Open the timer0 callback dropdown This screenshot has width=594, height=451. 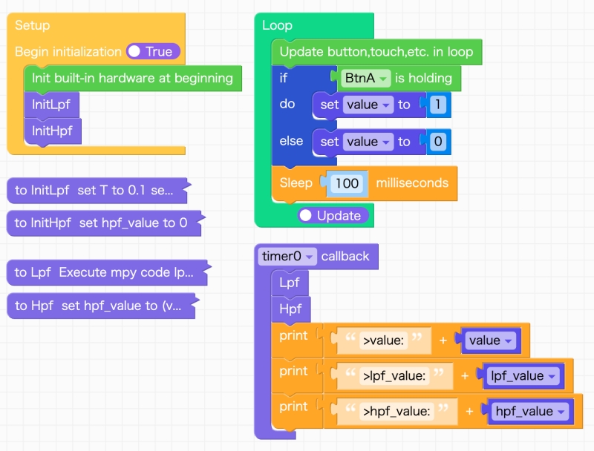coord(289,257)
